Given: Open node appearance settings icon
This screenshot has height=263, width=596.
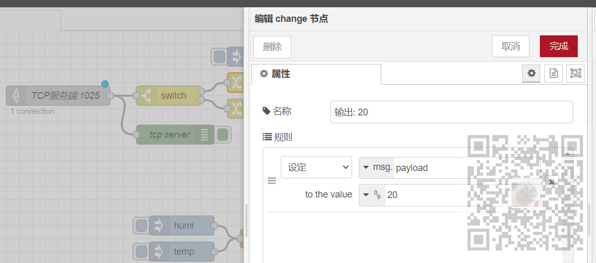Looking at the screenshot, I should [x=575, y=74].
